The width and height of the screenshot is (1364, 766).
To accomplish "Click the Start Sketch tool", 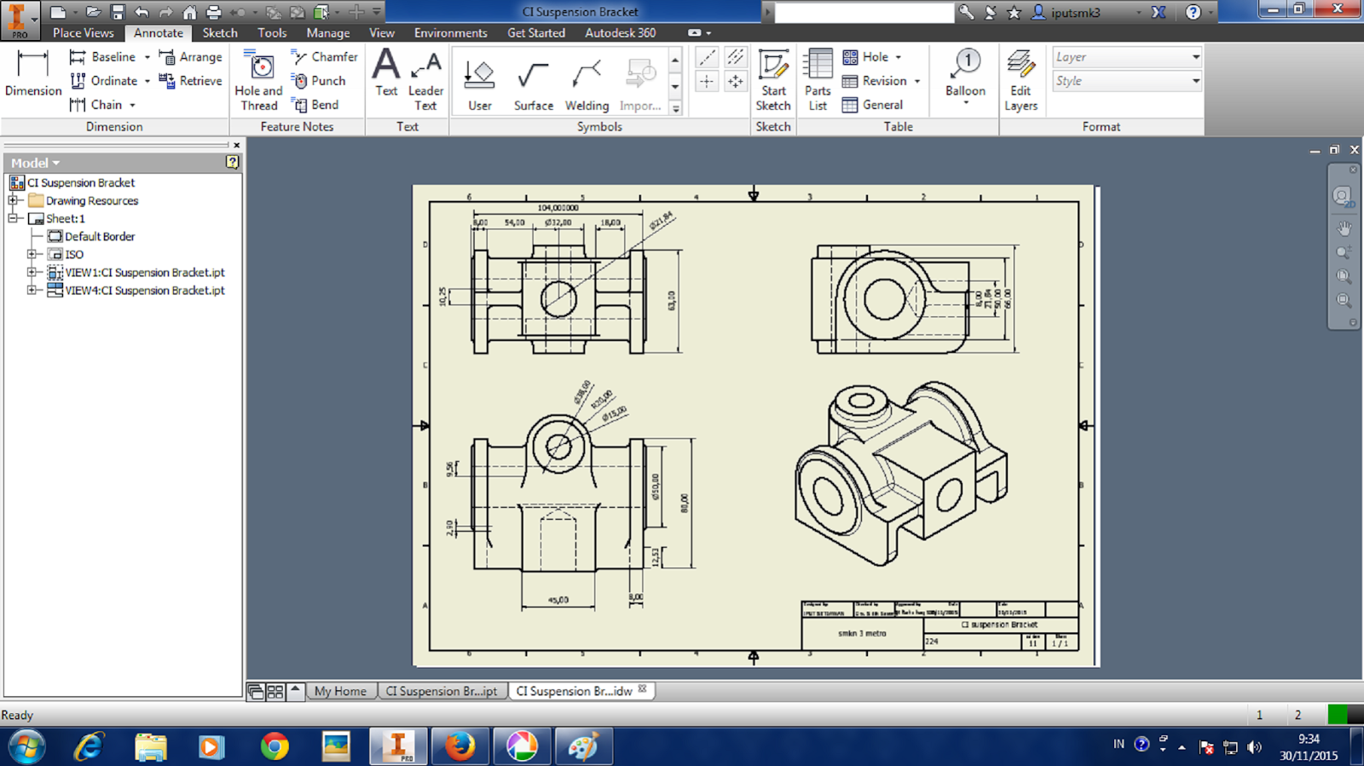I will 773,80.
